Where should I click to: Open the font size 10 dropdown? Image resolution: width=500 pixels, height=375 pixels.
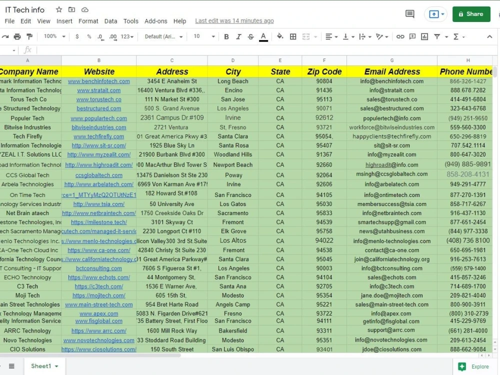tap(204, 36)
